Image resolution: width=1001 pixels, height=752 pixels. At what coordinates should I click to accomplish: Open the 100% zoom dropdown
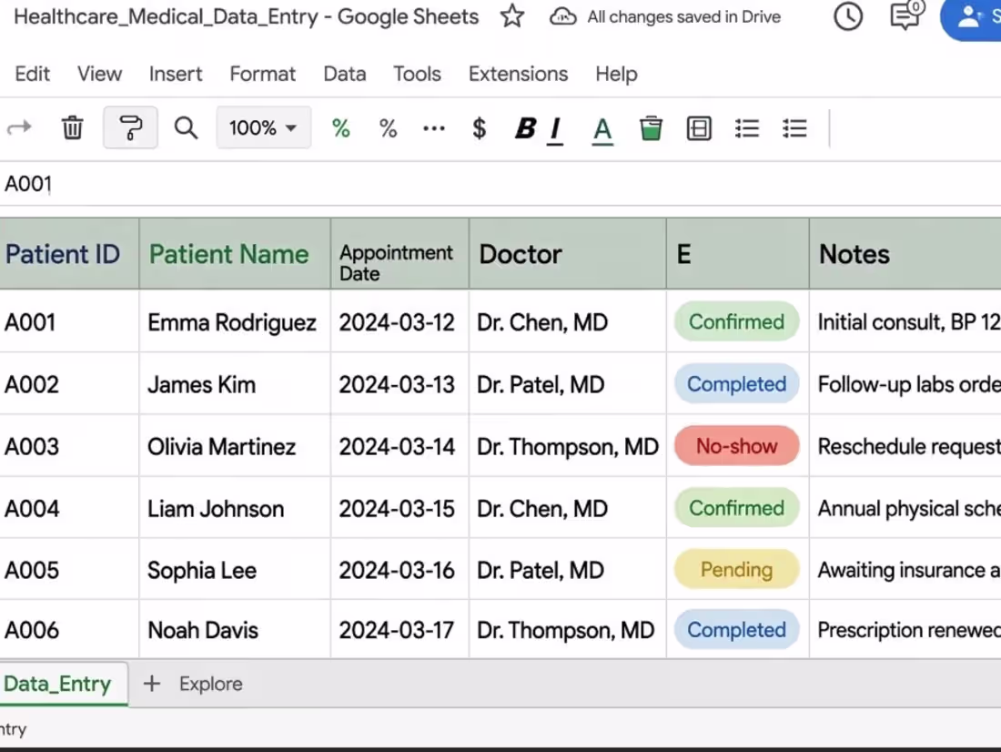(x=264, y=127)
